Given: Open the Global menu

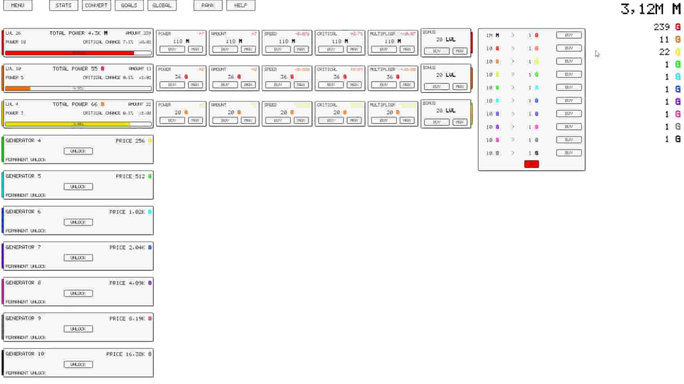Looking at the screenshot, I should click(x=162, y=5).
